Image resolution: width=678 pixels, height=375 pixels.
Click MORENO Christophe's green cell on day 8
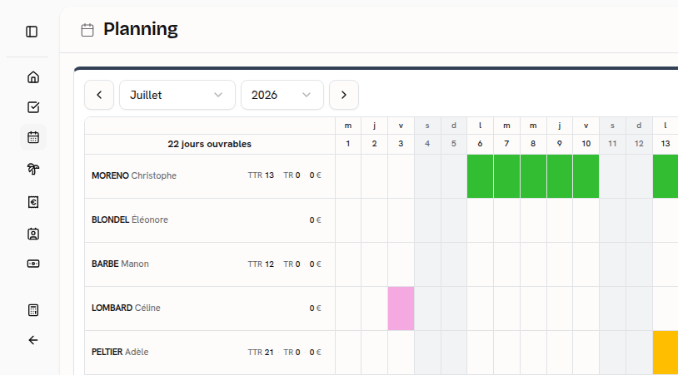tap(533, 176)
